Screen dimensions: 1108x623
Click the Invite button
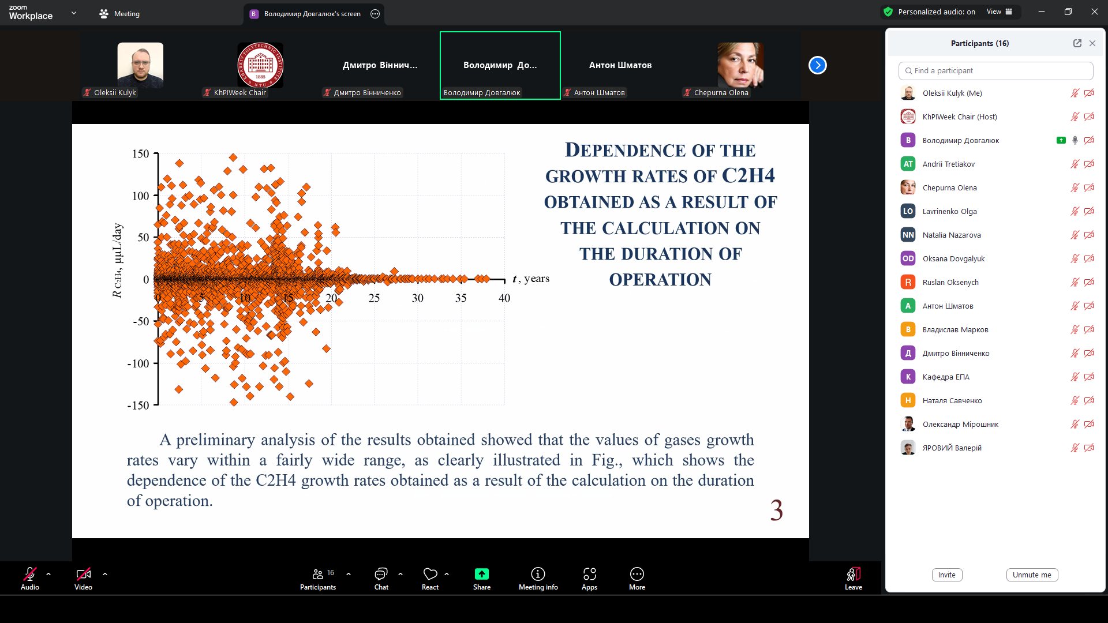tap(946, 575)
